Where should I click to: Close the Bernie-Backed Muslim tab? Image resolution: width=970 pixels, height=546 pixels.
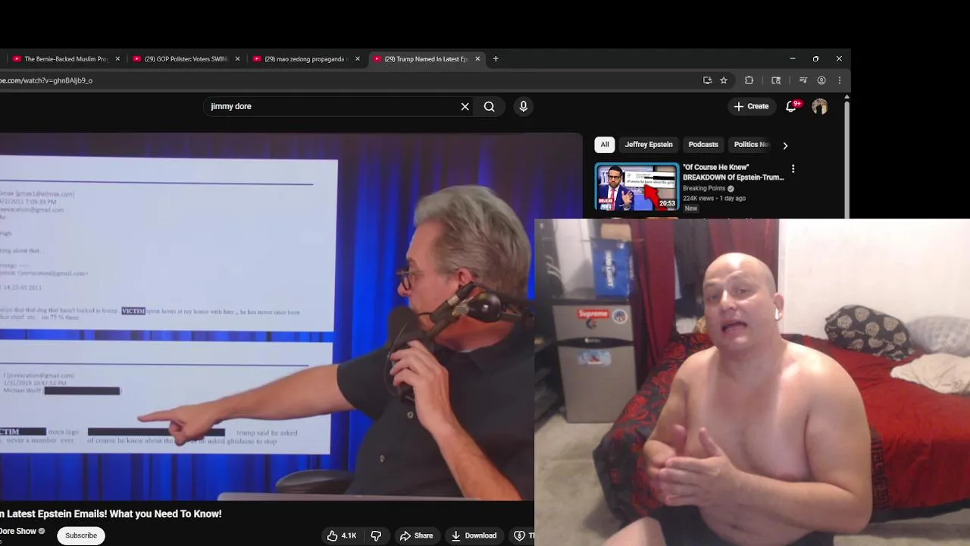[x=117, y=58]
